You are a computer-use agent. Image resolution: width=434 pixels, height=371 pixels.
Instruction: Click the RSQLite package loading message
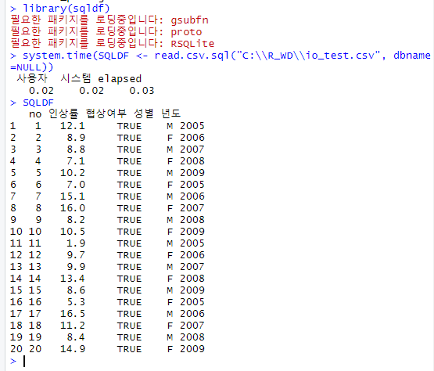pos(113,43)
